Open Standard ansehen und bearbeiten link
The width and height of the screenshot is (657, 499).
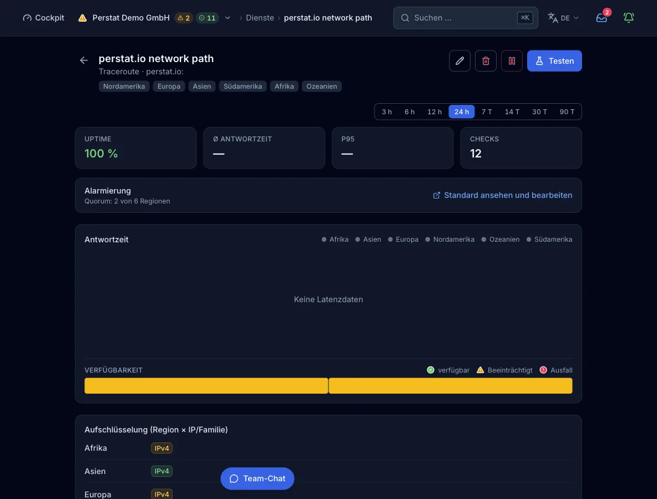pos(502,195)
